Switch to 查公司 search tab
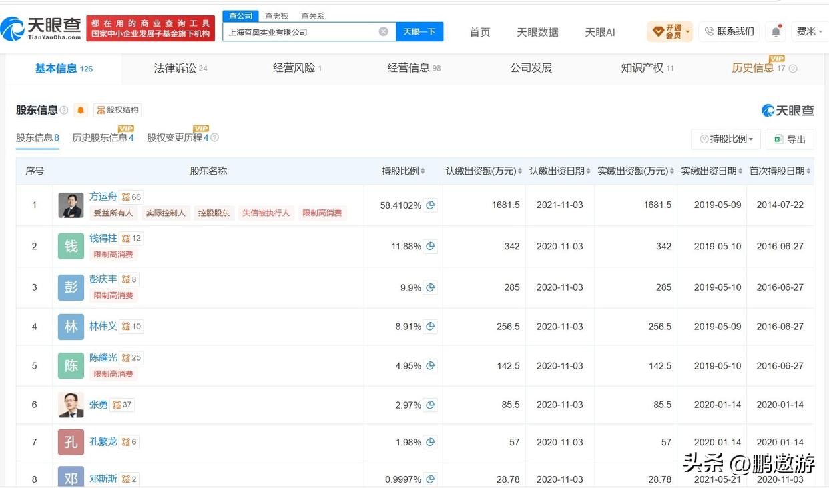 pos(240,15)
